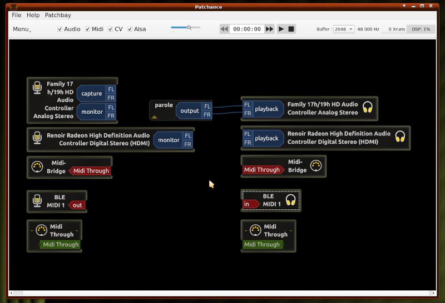The image size is (445, 303).
Task: Click MIDI icon on left Midi Through box
Action: pyautogui.click(x=41, y=230)
